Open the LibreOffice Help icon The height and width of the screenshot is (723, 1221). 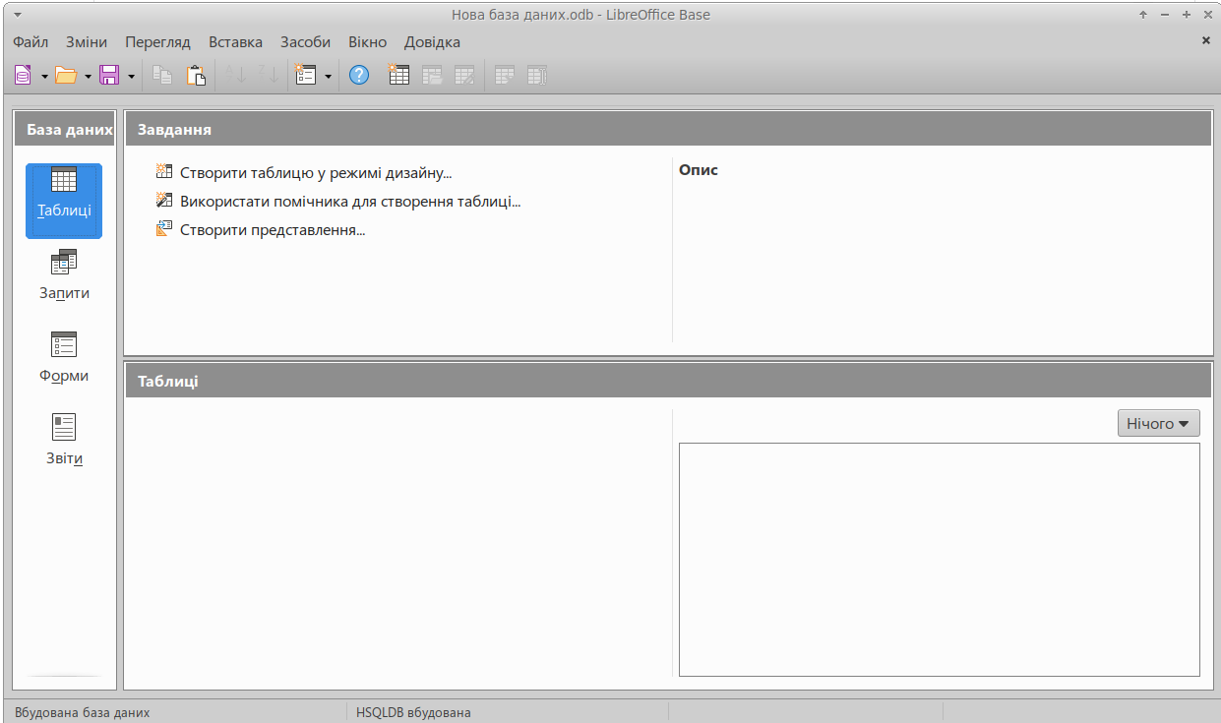pos(359,75)
